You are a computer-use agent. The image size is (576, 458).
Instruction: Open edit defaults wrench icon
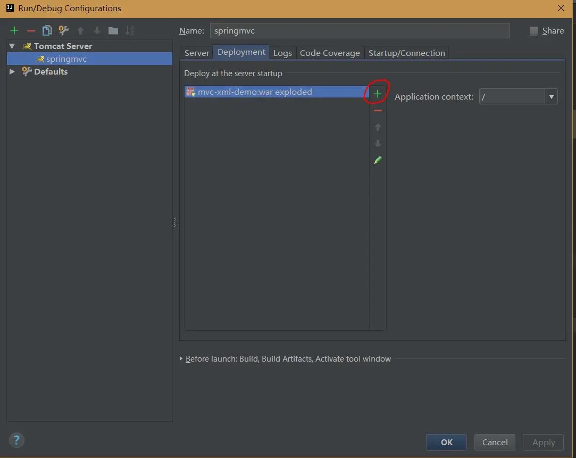coord(63,30)
